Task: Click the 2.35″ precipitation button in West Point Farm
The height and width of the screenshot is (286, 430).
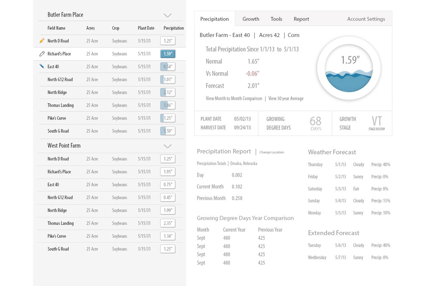Action: click(168, 223)
